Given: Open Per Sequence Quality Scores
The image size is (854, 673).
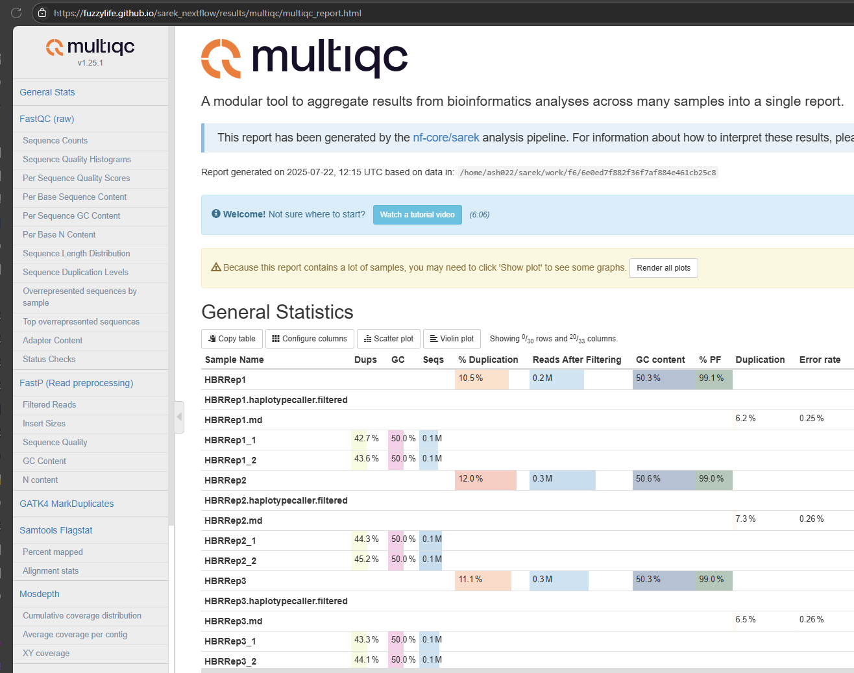Looking at the screenshot, I should click(x=76, y=178).
